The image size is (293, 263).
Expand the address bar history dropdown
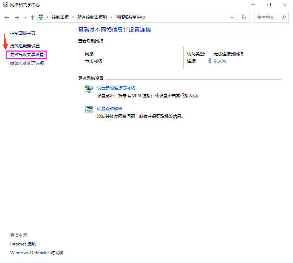click(232, 18)
